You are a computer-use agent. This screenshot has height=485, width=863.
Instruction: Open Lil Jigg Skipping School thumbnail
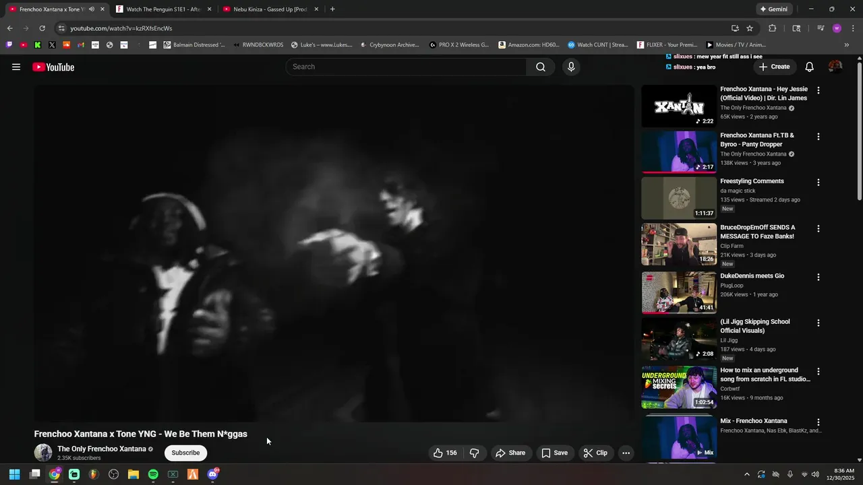coord(679,339)
